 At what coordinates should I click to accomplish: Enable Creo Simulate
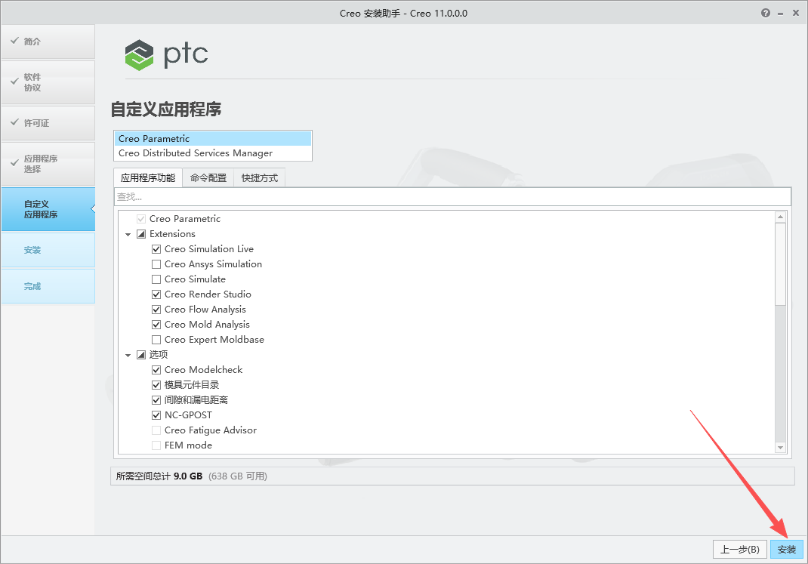point(156,279)
